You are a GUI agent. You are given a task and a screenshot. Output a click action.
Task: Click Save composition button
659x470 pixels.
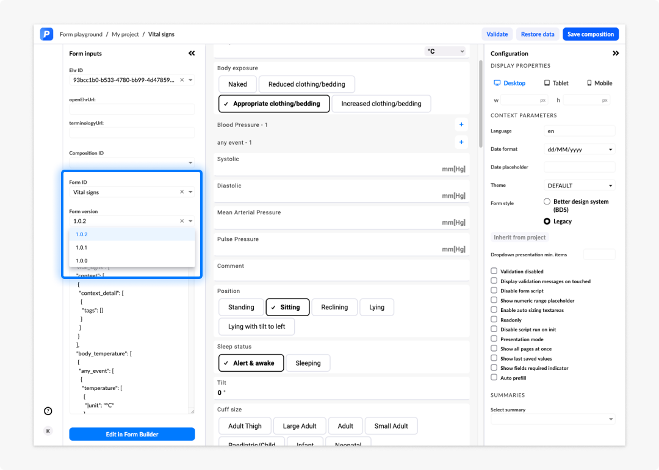[591, 34]
